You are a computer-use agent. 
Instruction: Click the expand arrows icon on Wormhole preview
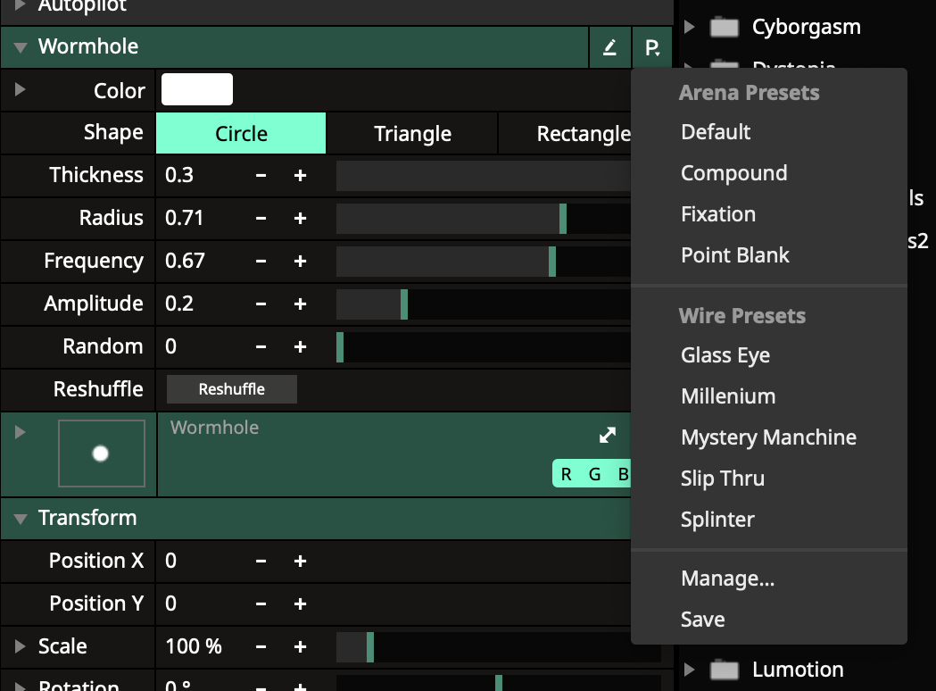tap(608, 435)
